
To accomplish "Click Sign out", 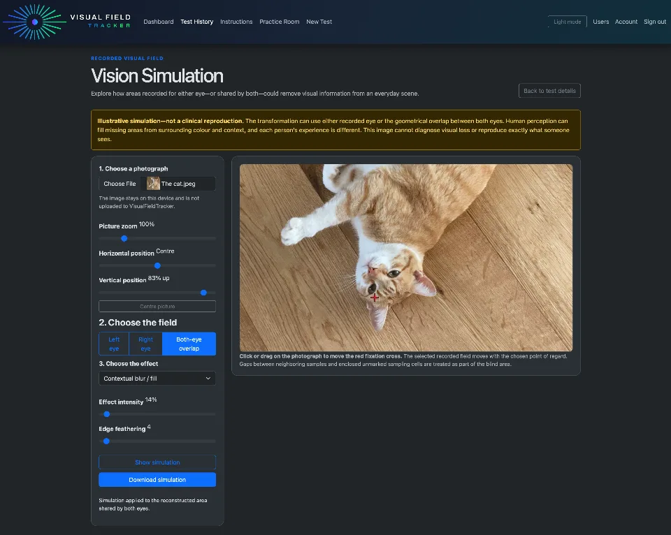I will coord(655,22).
